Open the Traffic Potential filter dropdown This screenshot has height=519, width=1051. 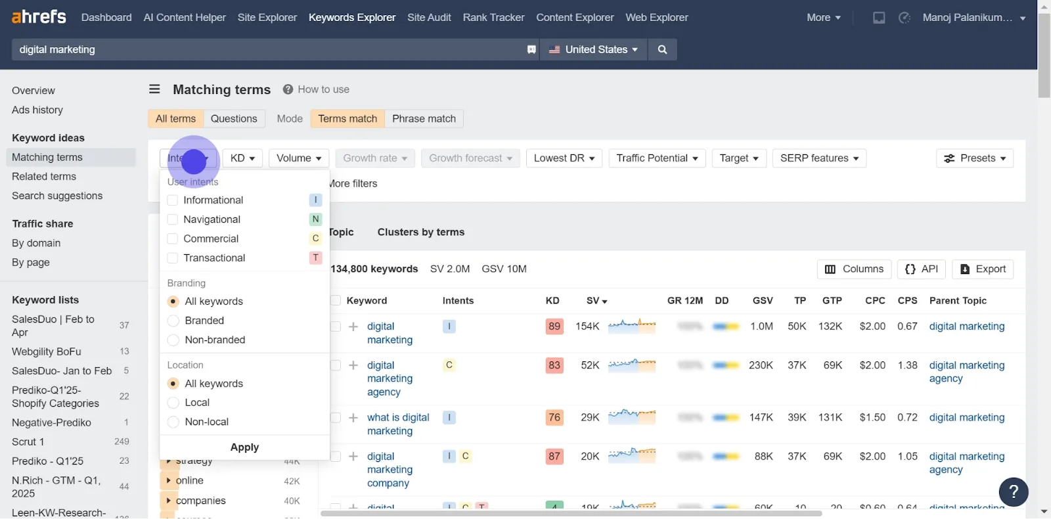658,158
